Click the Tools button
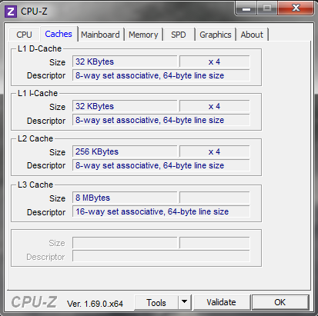 156,303
